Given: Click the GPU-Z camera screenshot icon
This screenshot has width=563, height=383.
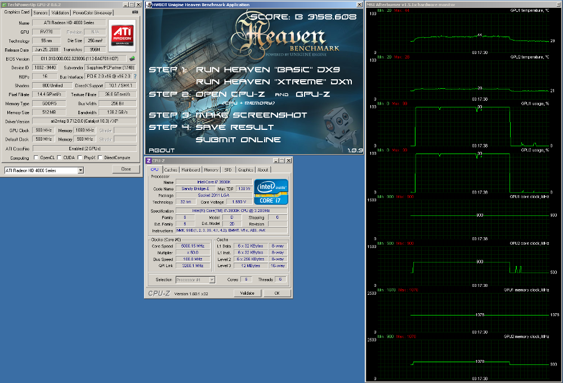Looking at the screenshot, I should [135, 12].
